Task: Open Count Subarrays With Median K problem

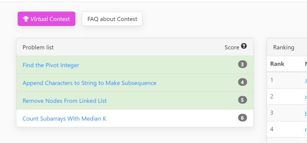Action: [64, 118]
